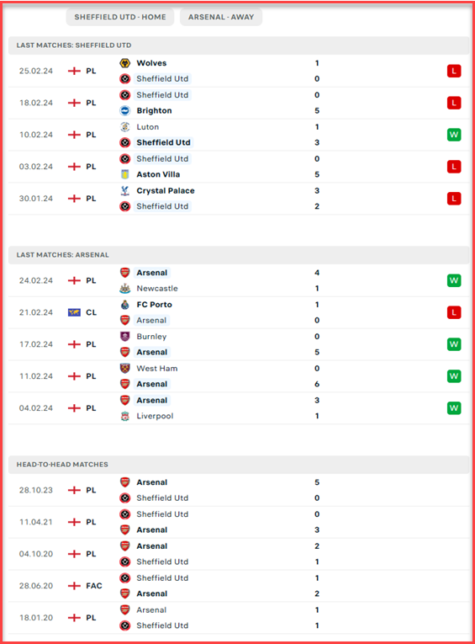Open the Burnley vs Arsenal match
475x644 pixels.
(x=239, y=344)
